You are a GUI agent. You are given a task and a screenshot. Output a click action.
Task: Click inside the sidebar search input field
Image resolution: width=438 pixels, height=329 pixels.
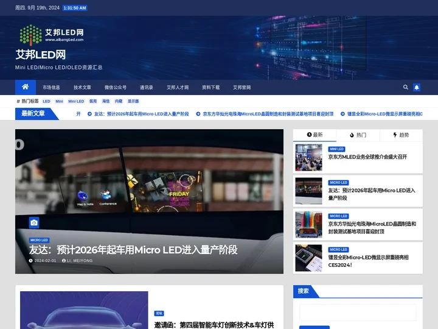[358, 313]
